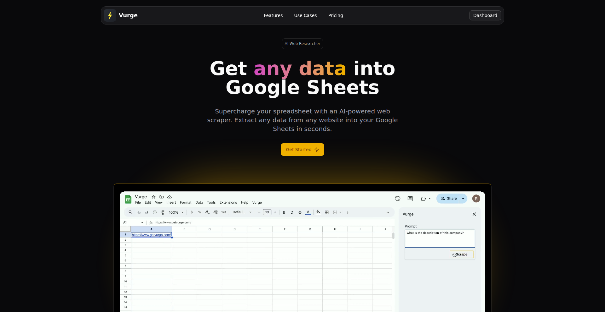Click the font size 10 field

click(267, 212)
